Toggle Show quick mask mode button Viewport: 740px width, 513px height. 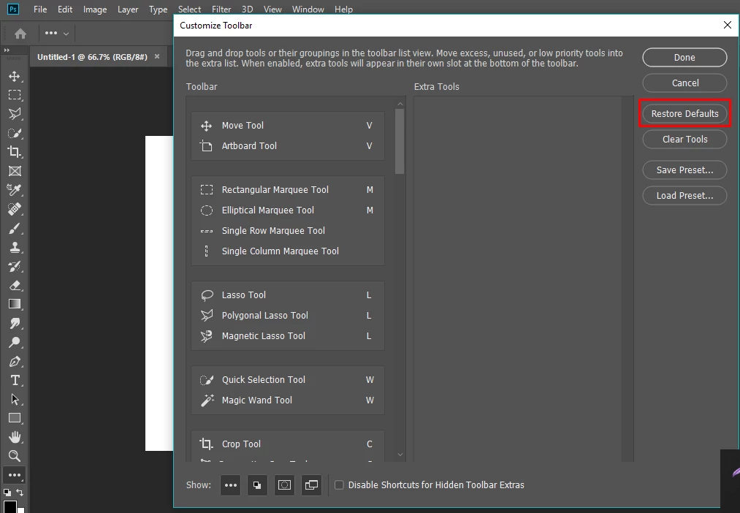tap(285, 485)
